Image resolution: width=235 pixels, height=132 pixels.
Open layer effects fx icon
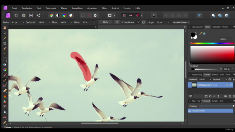pyautogui.click(x=214, y=96)
